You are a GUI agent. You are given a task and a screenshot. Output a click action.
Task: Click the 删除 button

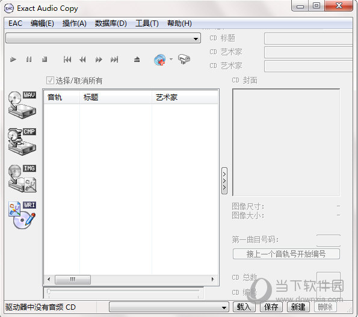click(325, 307)
